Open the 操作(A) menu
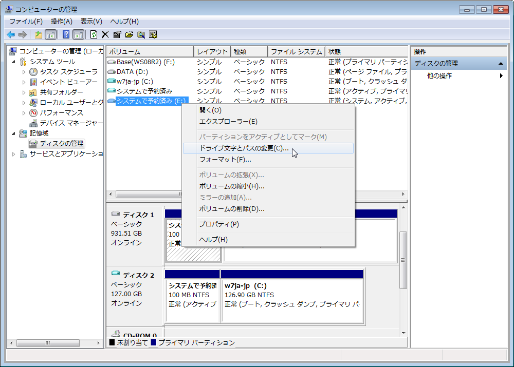Screen dimensions: 514x367 point(61,22)
